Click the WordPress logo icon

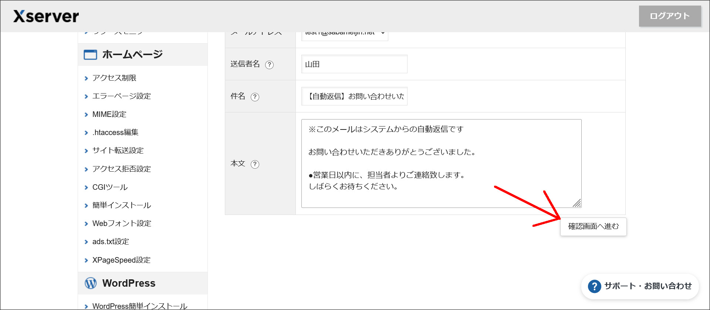coord(91,283)
